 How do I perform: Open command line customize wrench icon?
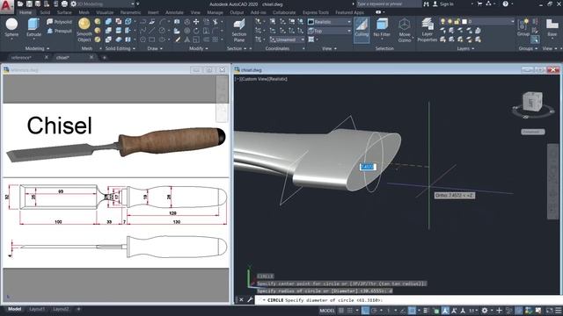coord(250,299)
